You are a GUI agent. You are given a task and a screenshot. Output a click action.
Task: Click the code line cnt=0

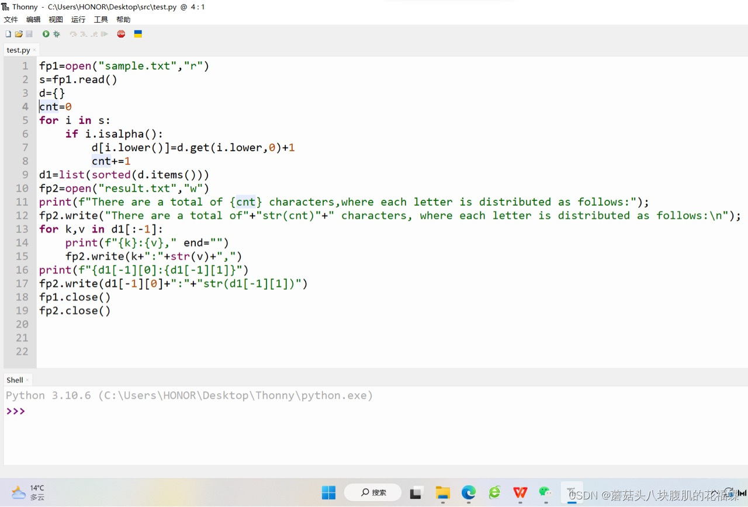coord(56,107)
